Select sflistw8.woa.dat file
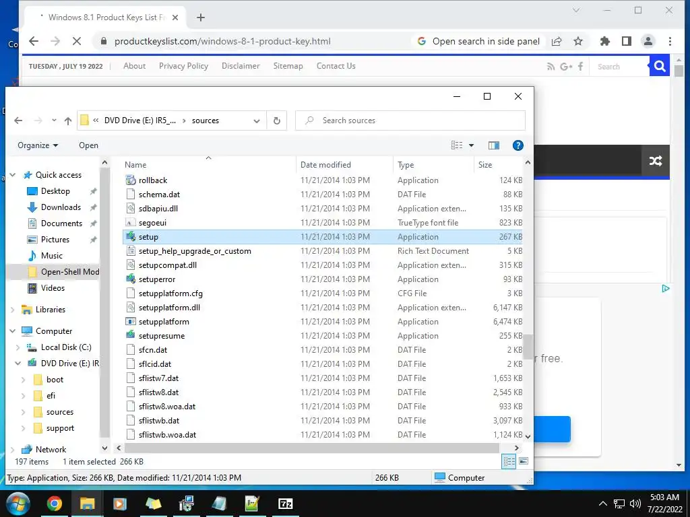 pyautogui.click(x=322, y=406)
